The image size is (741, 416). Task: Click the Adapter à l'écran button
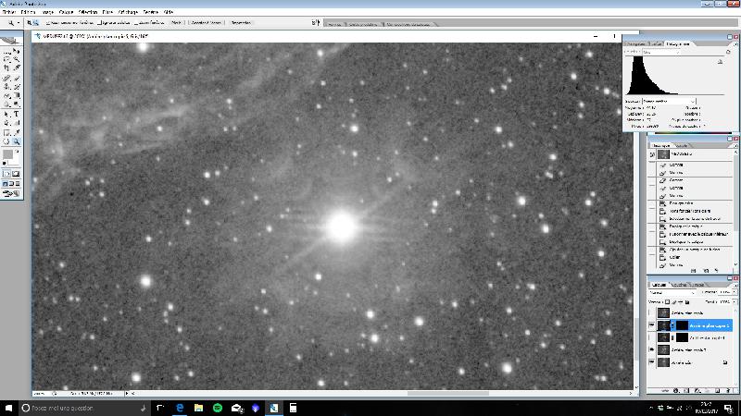coord(206,22)
